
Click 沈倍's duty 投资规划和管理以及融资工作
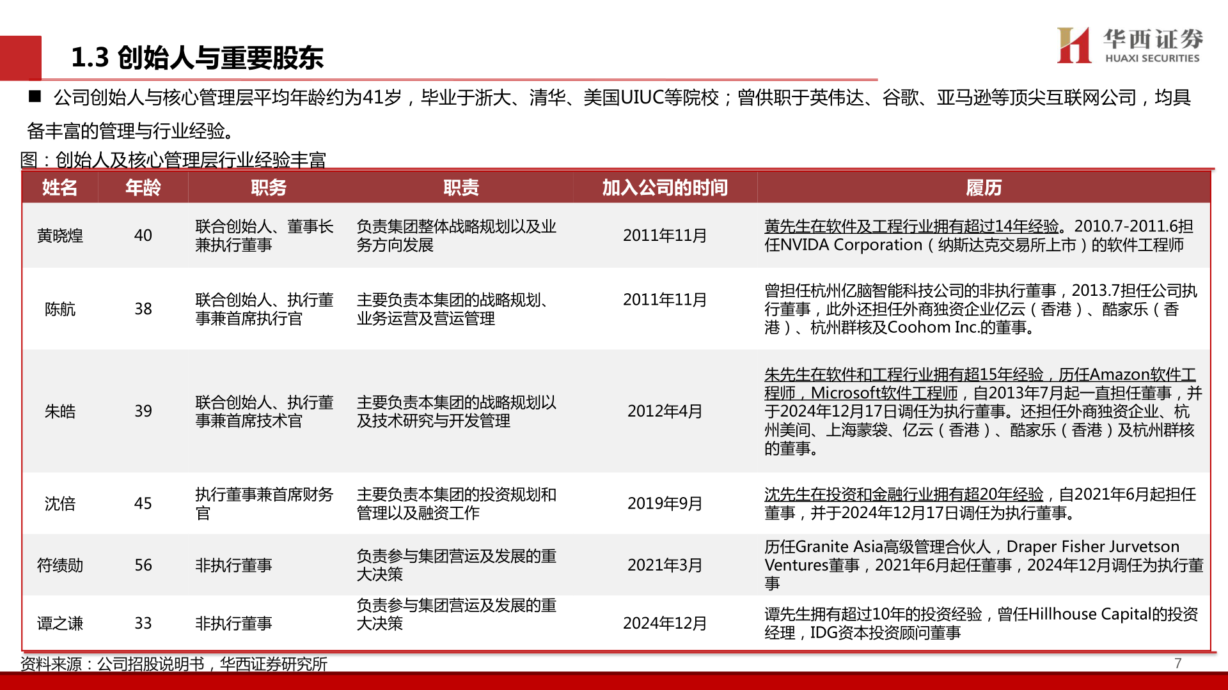456,503
